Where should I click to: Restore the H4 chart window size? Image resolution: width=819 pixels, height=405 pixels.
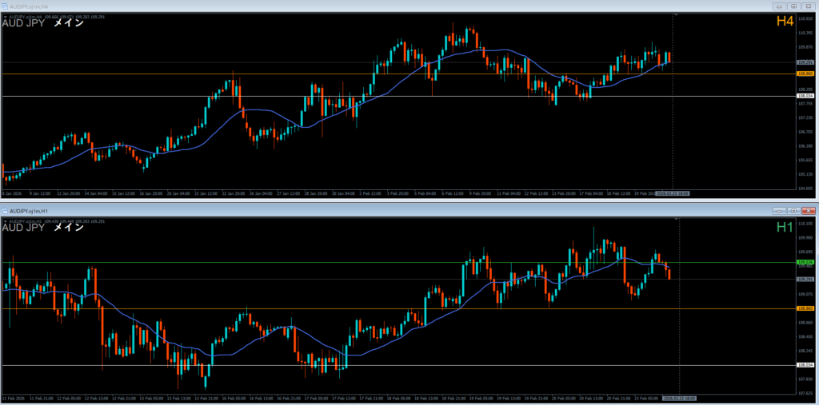coord(793,6)
